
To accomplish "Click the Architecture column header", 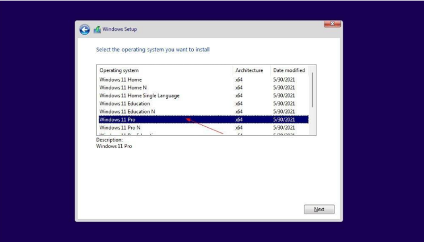I will [x=249, y=70].
